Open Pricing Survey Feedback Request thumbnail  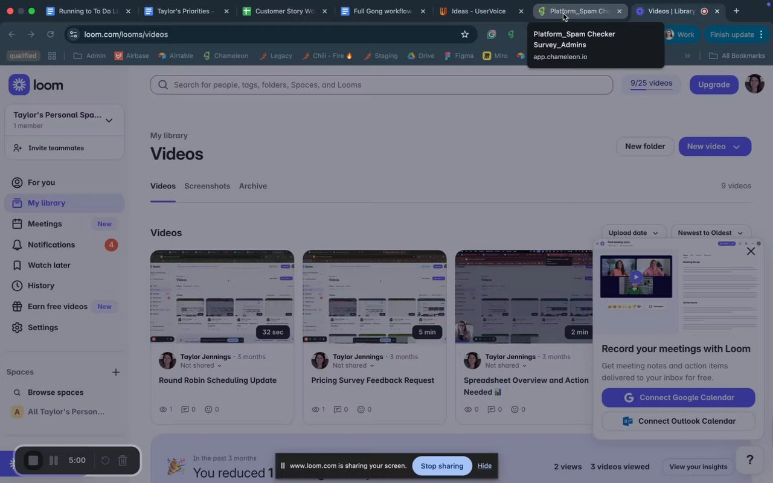coord(374,296)
